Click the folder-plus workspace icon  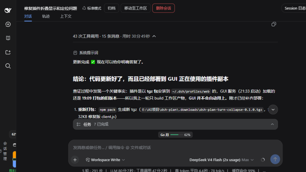(x=8, y=52)
